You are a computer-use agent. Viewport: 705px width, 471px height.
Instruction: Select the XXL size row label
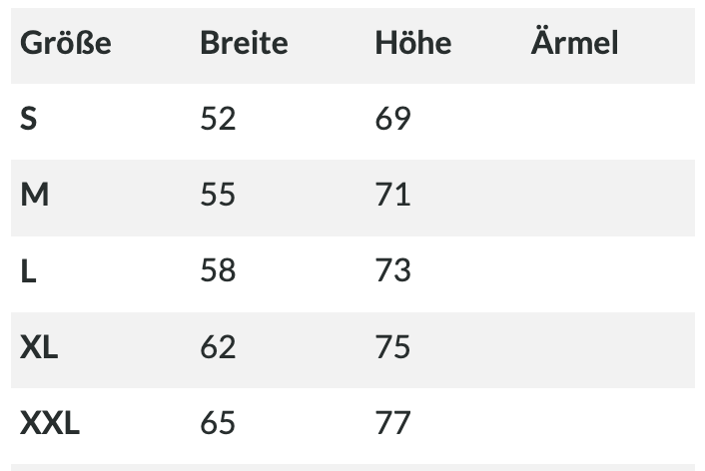tap(50, 423)
